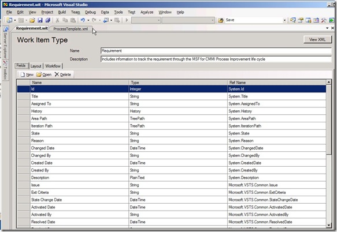Click the Name field containing Requirement
The width and height of the screenshot is (337, 232).
coord(216,51)
